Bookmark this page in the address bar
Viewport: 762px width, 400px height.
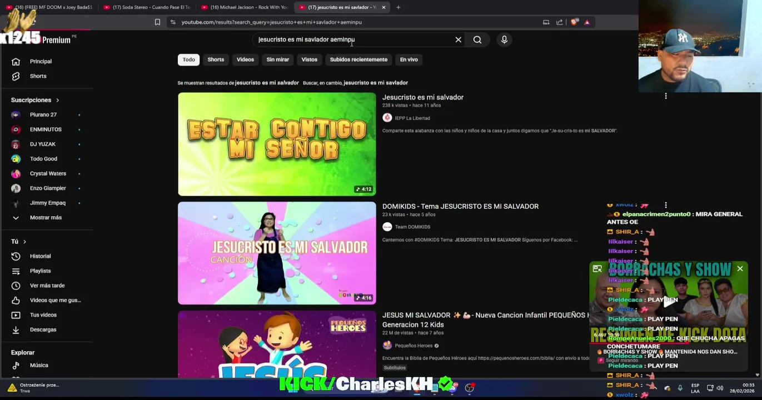(157, 22)
